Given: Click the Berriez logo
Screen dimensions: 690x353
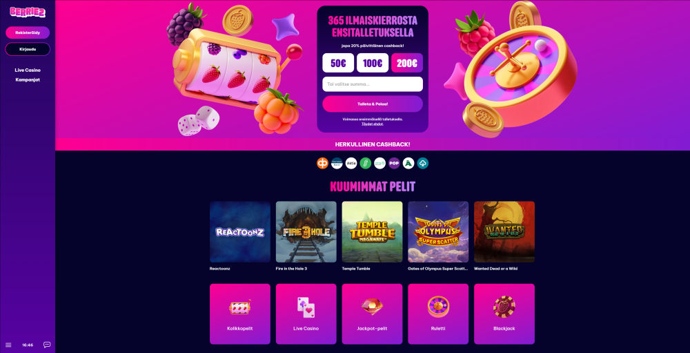Looking at the screenshot, I should point(28,12).
